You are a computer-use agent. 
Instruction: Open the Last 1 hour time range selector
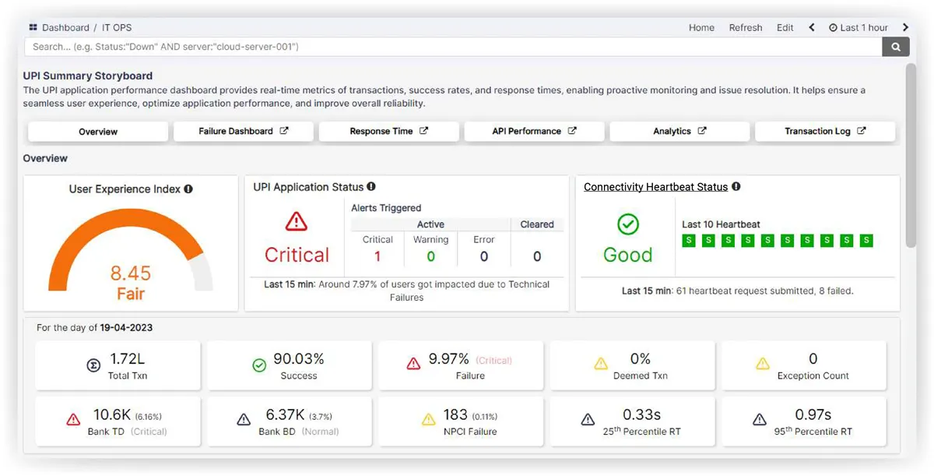tap(858, 27)
